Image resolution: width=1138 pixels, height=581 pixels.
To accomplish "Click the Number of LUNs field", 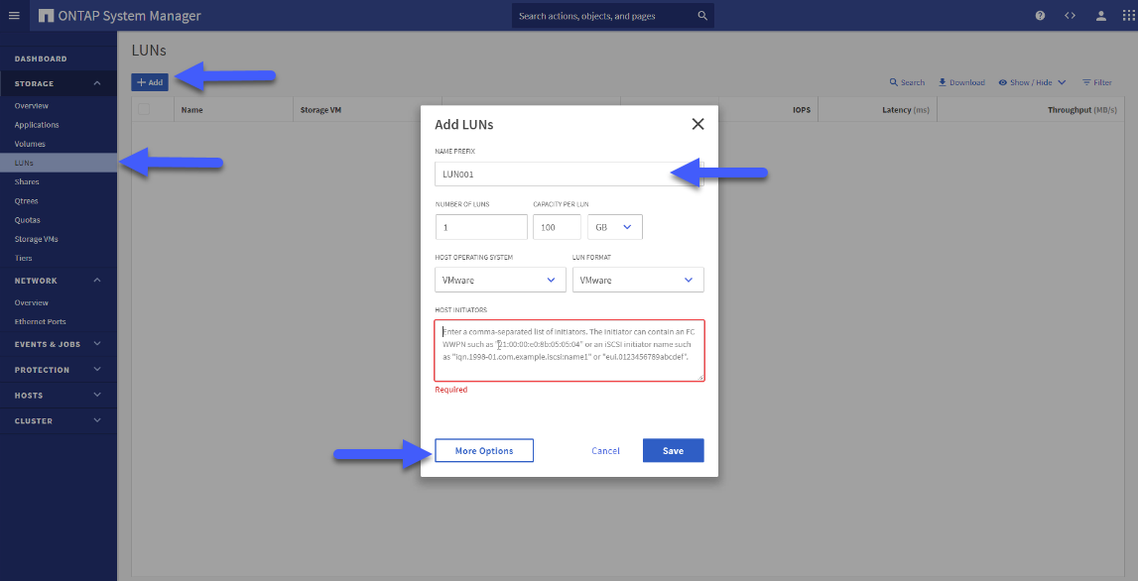I will [x=481, y=227].
